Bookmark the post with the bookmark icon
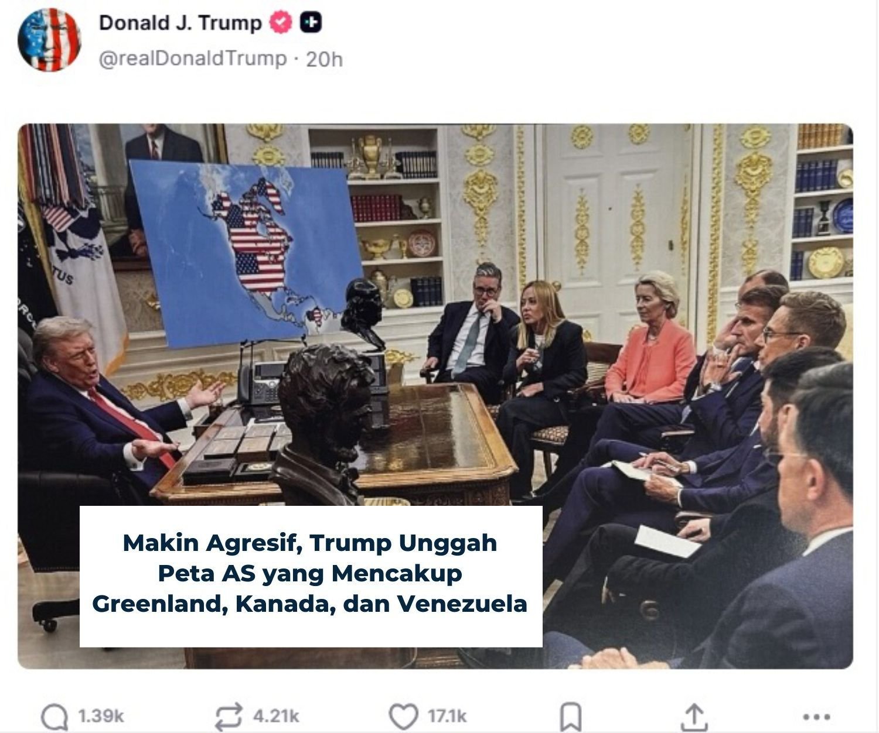Viewport: 879px width, 733px height. (x=571, y=717)
